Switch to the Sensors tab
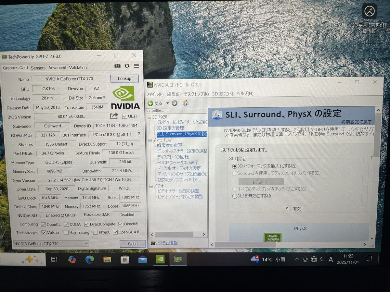The width and height of the screenshot is (390, 292). coord(38,68)
